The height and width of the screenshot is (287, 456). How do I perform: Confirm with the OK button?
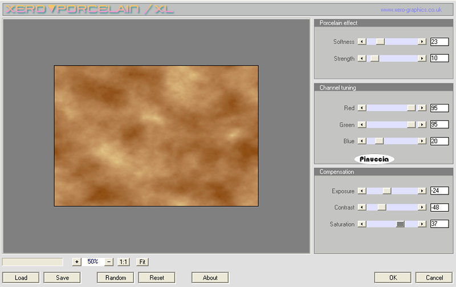click(x=393, y=278)
